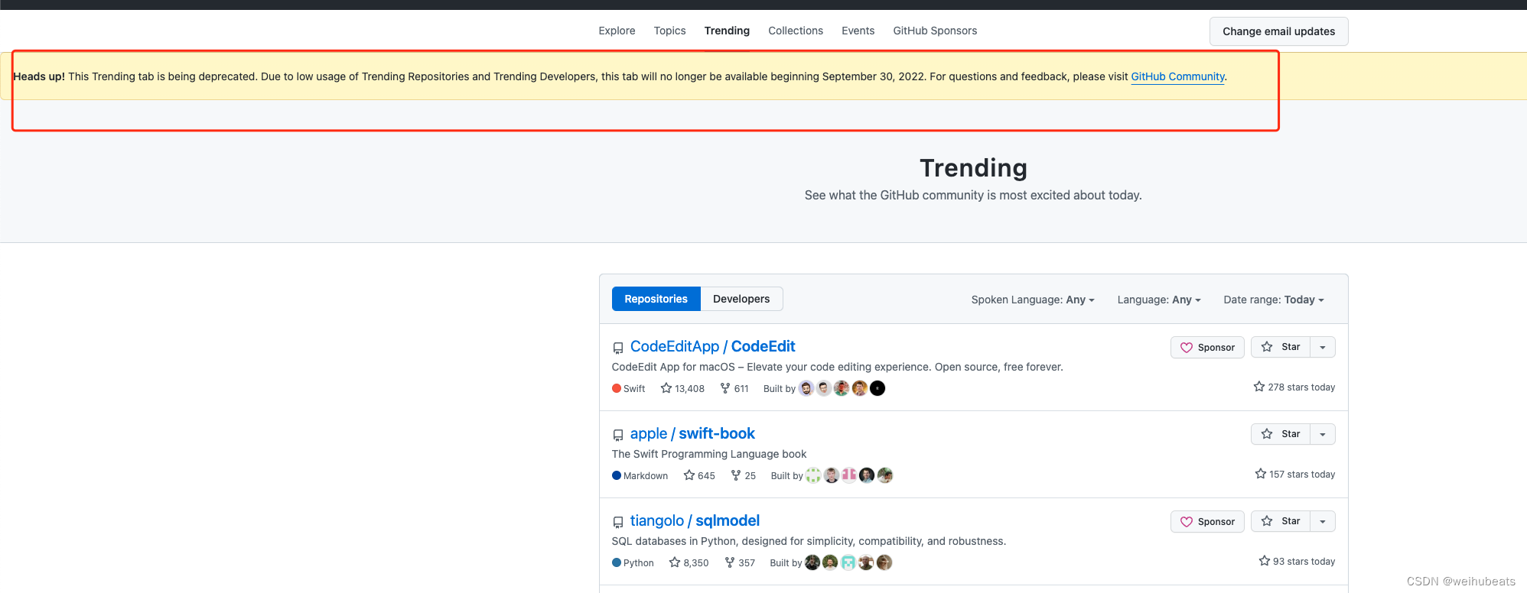Click the sqlmodel 8,350 stargazers count
The height and width of the screenshot is (593, 1527).
tap(689, 562)
